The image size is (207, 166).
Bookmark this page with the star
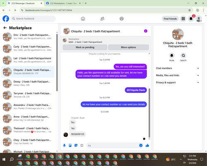pyautogui.click(x=190, y=10)
